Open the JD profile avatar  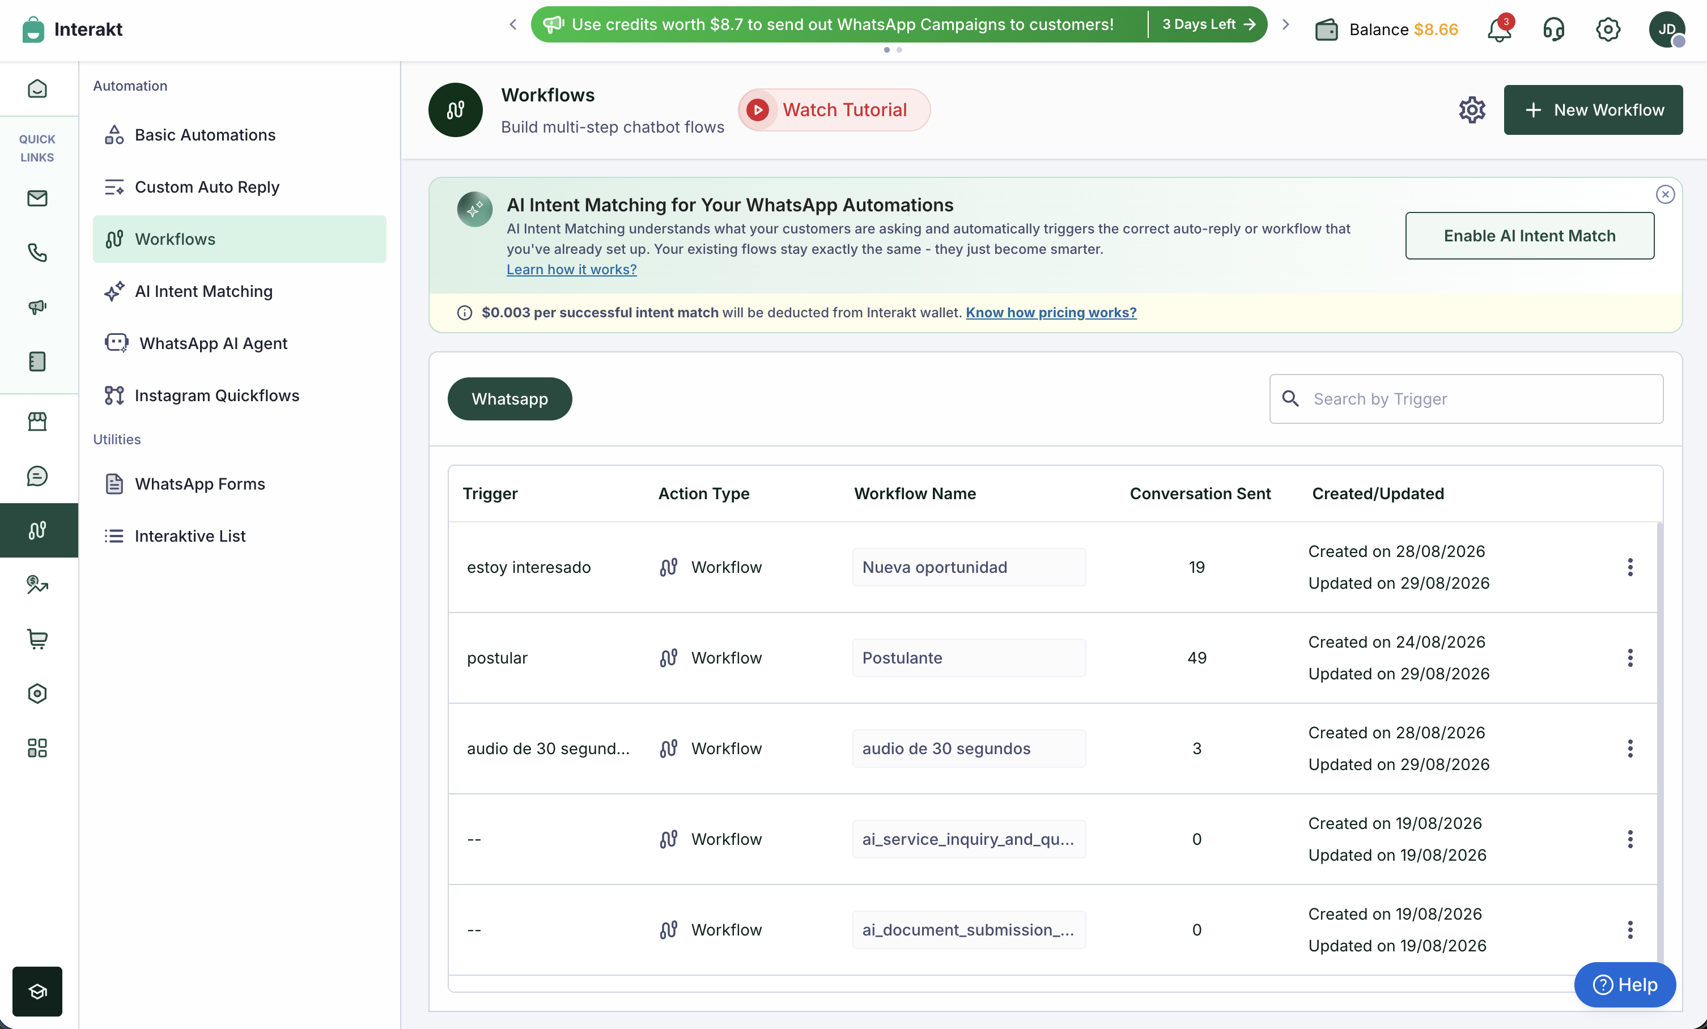[x=1667, y=29]
